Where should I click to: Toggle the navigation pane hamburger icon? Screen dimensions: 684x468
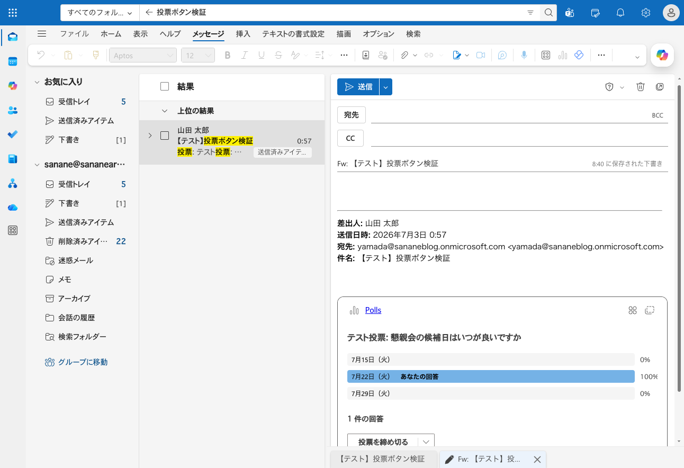click(42, 34)
